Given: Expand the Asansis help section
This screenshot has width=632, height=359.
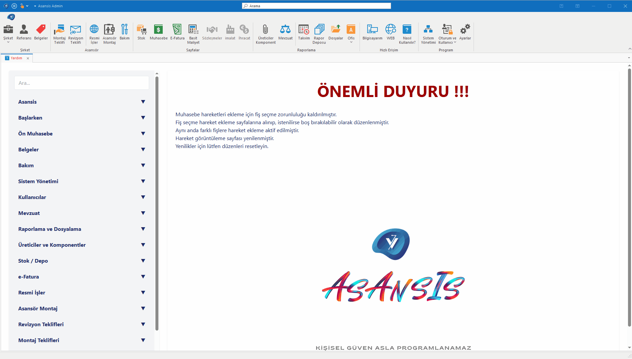Looking at the screenshot, I should (82, 102).
